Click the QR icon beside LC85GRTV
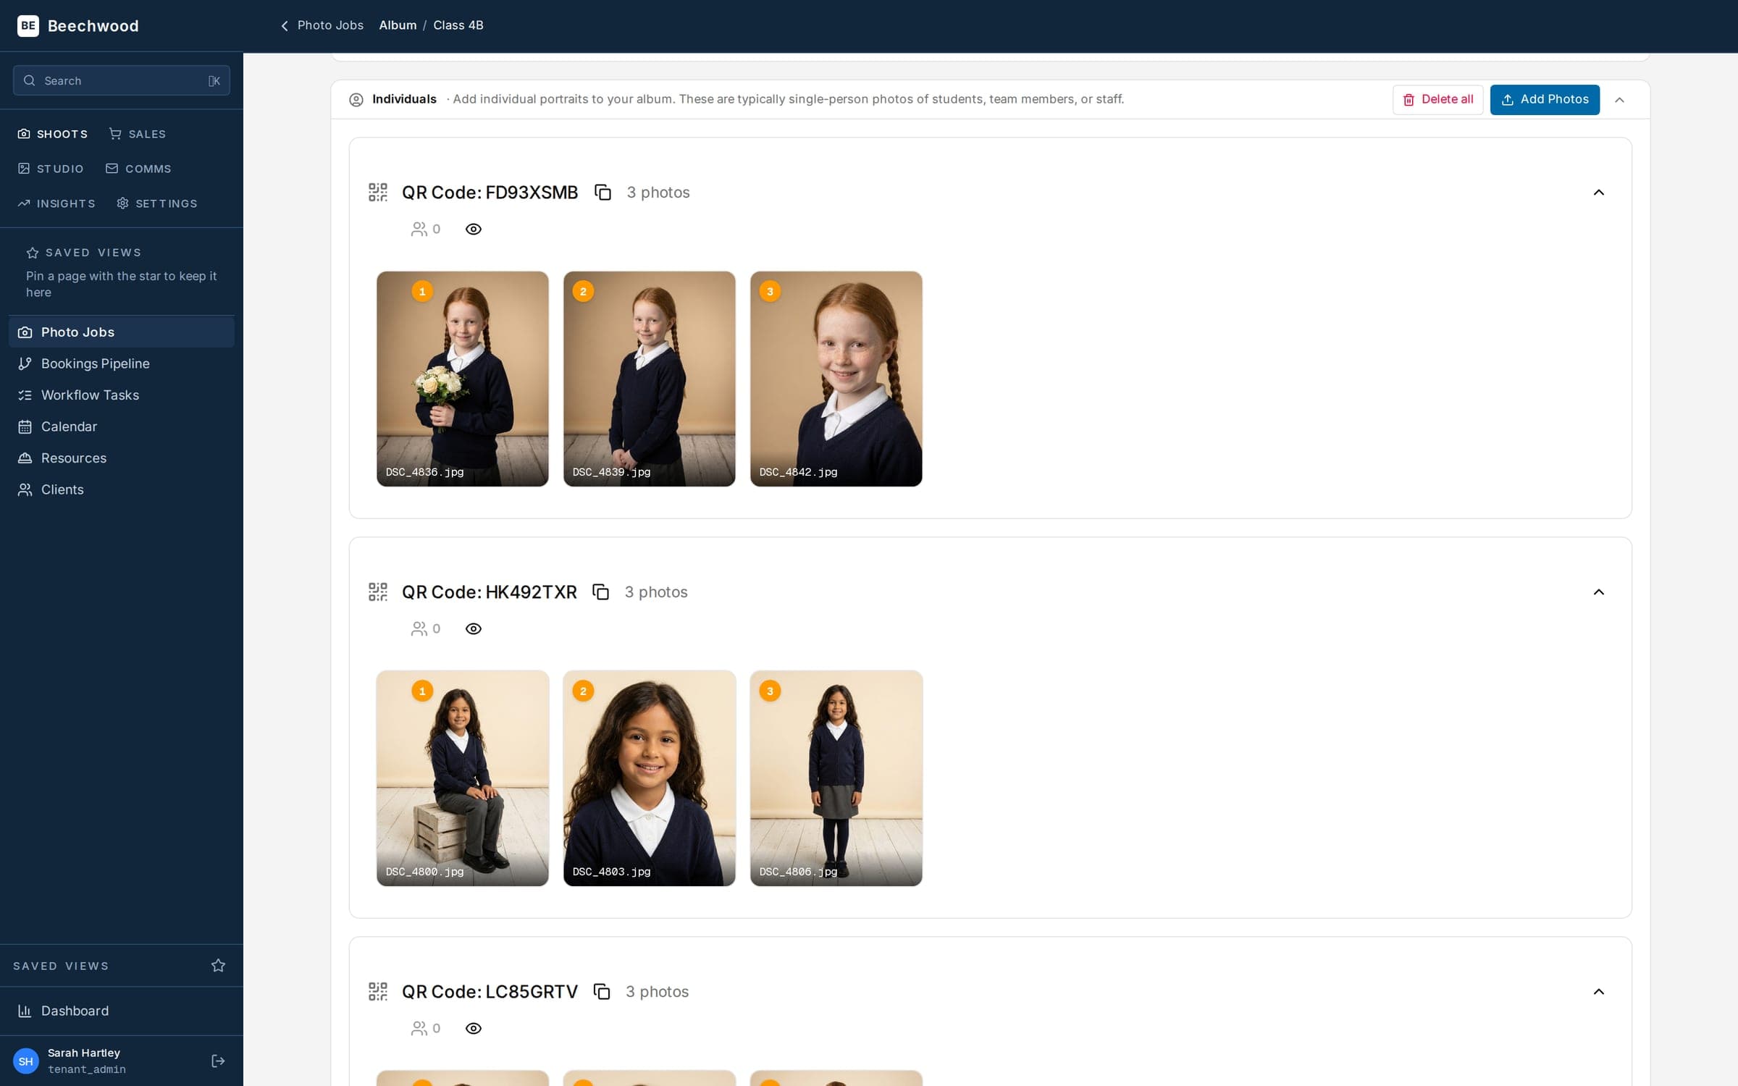The height and width of the screenshot is (1086, 1738). point(378,992)
